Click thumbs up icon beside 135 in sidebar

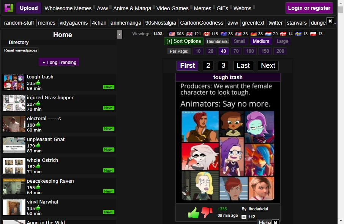tap(38, 207)
